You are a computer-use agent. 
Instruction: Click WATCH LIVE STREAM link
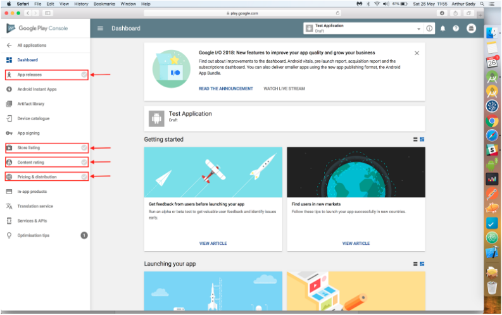coord(284,89)
